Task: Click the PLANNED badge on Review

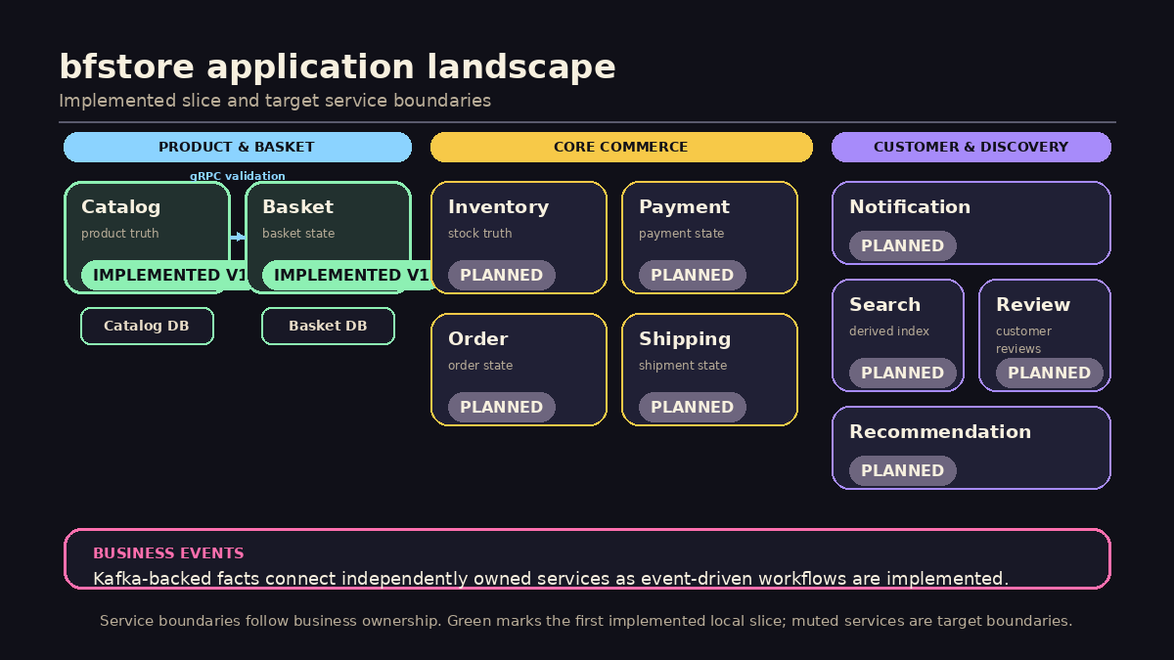Action: tap(1050, 373)
